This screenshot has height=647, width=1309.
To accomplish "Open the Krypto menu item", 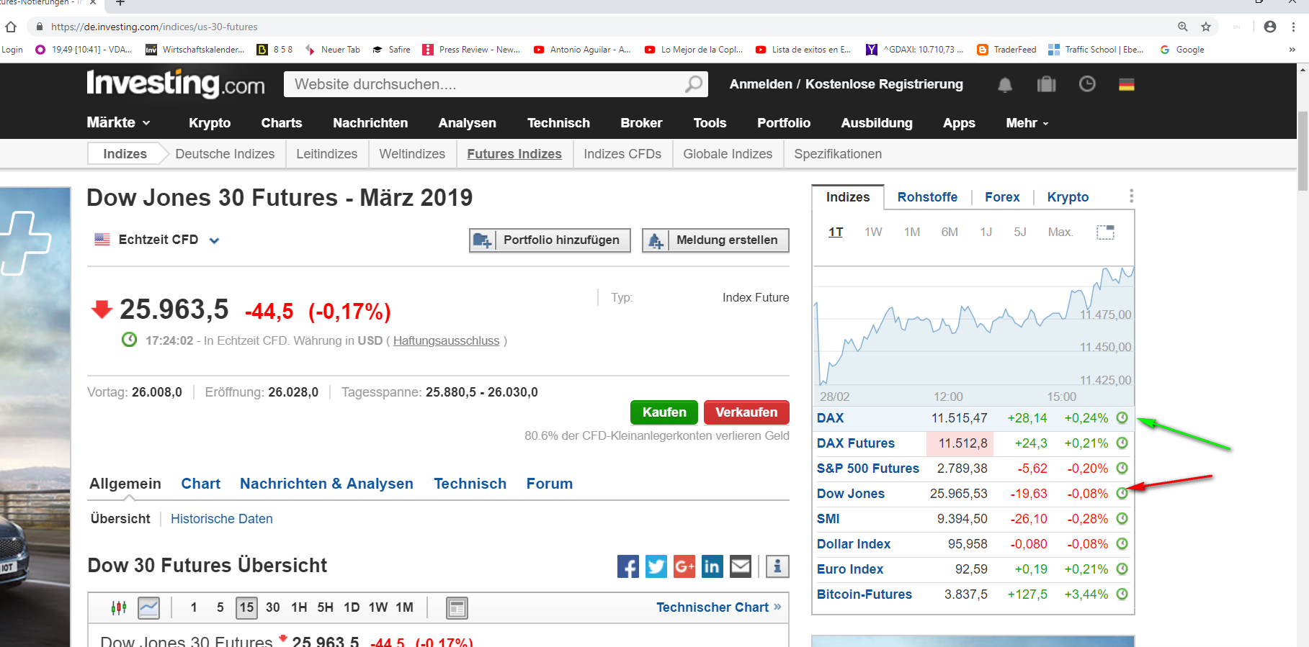I will click(210, 123).
